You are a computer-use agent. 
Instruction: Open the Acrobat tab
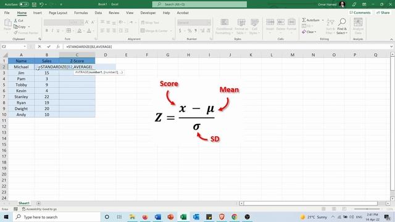click(x=183, y=12)
